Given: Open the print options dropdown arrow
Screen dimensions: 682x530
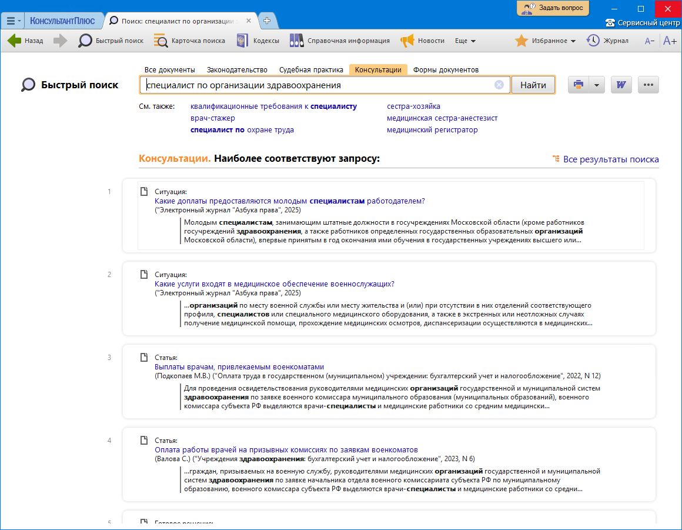Looking at the screenshot, I should (x=597, y=85).
